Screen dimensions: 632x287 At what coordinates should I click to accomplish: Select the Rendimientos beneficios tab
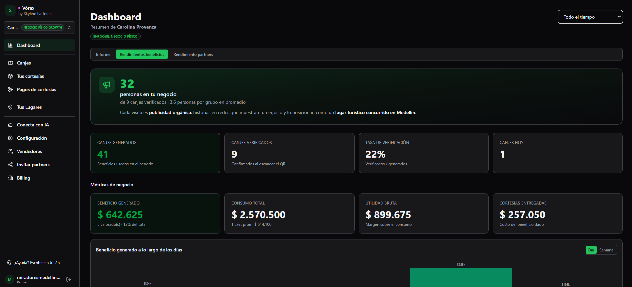pos(142,55)
